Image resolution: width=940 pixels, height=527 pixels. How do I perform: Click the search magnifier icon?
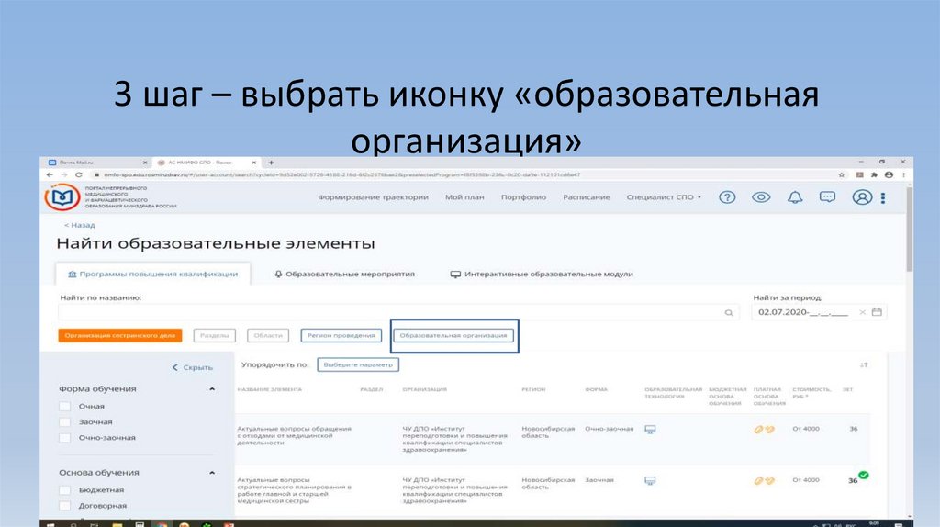[x=729, y=312]
